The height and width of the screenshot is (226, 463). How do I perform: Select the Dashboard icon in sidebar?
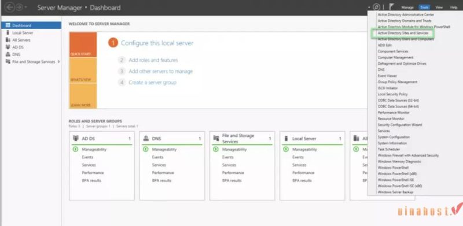pyautogui.click(x=8, y=25)
